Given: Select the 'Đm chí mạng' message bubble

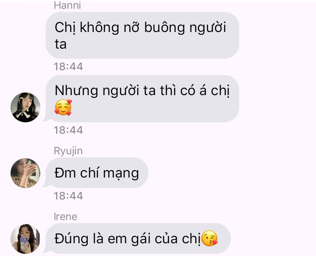Looking at the screenshot, I should tap(97, 173).
